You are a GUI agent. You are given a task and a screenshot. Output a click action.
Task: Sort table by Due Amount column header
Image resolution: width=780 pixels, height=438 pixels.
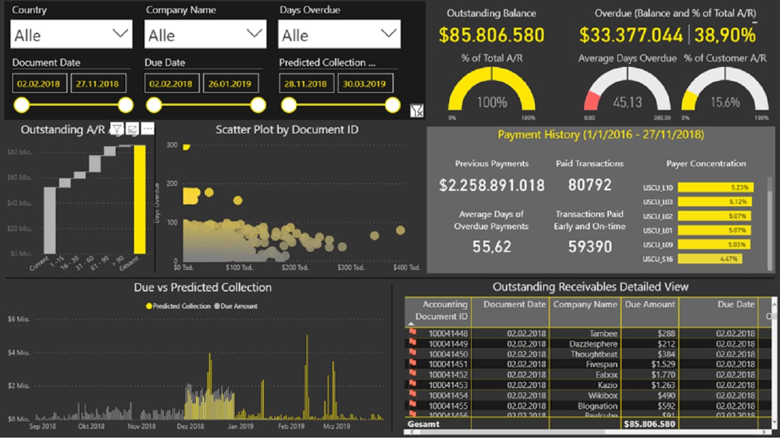tap(650, 304)
